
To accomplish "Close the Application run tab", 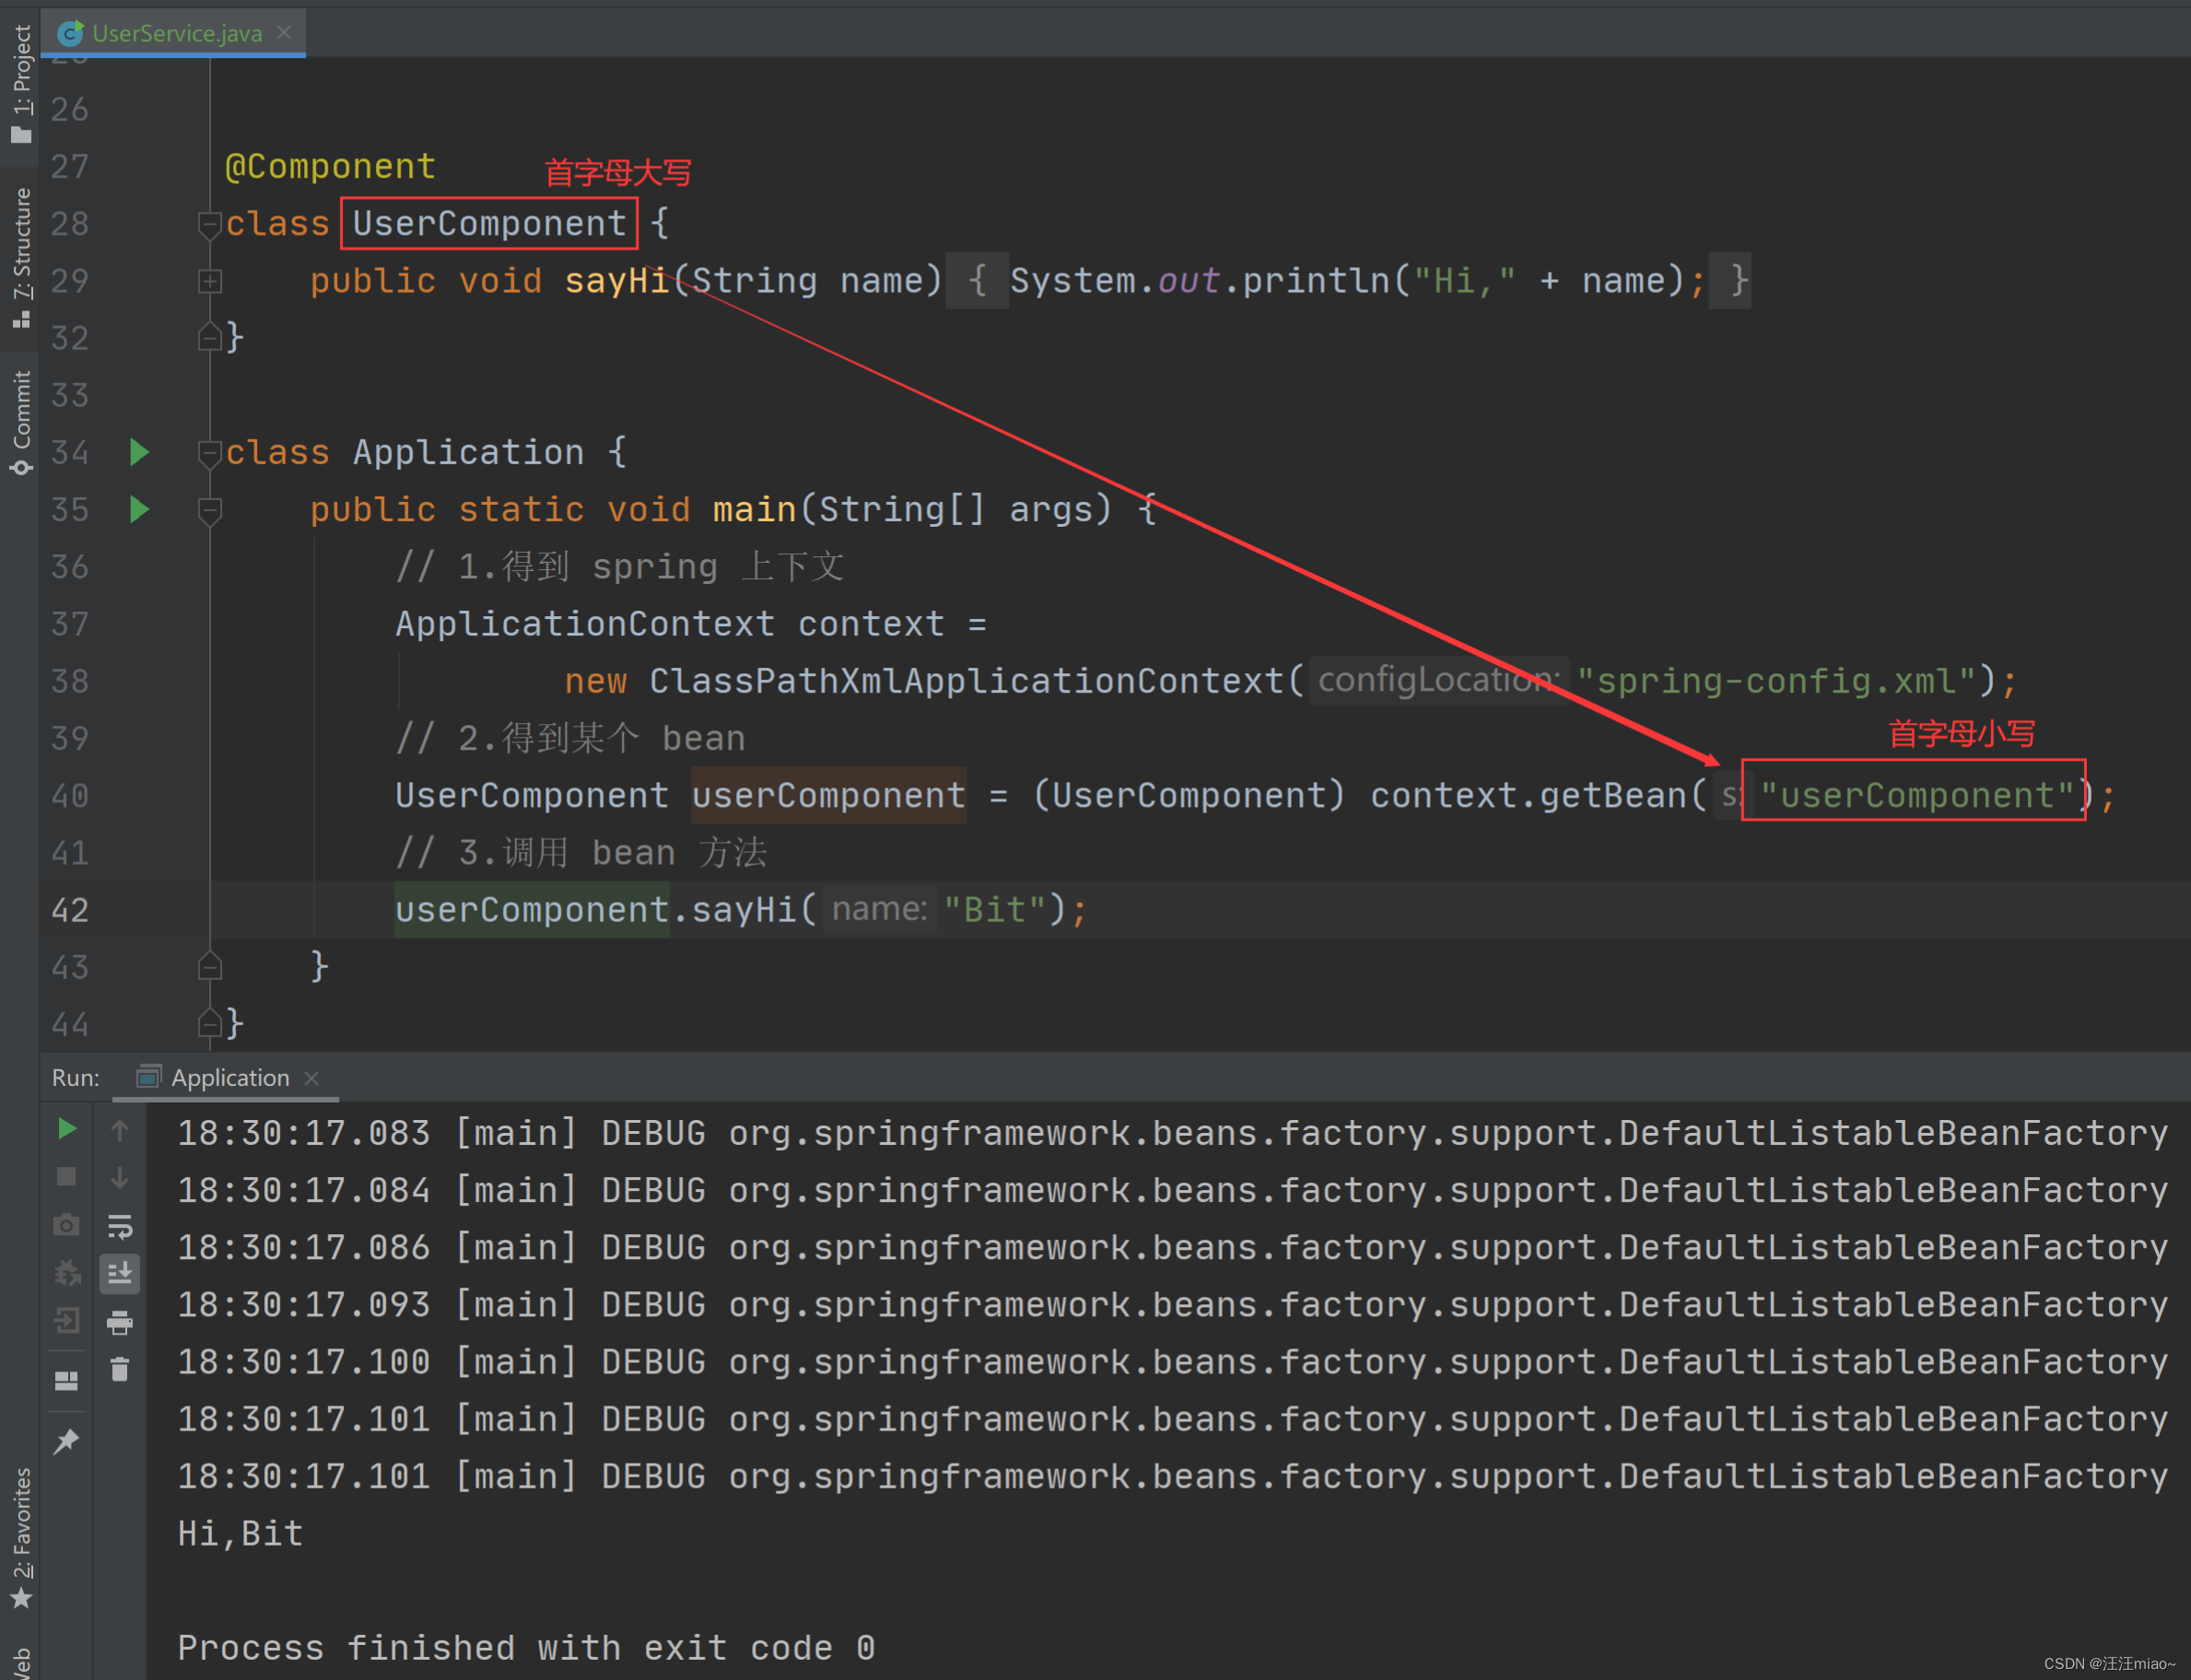I will pyautogui.click(x=311, y=1077).
